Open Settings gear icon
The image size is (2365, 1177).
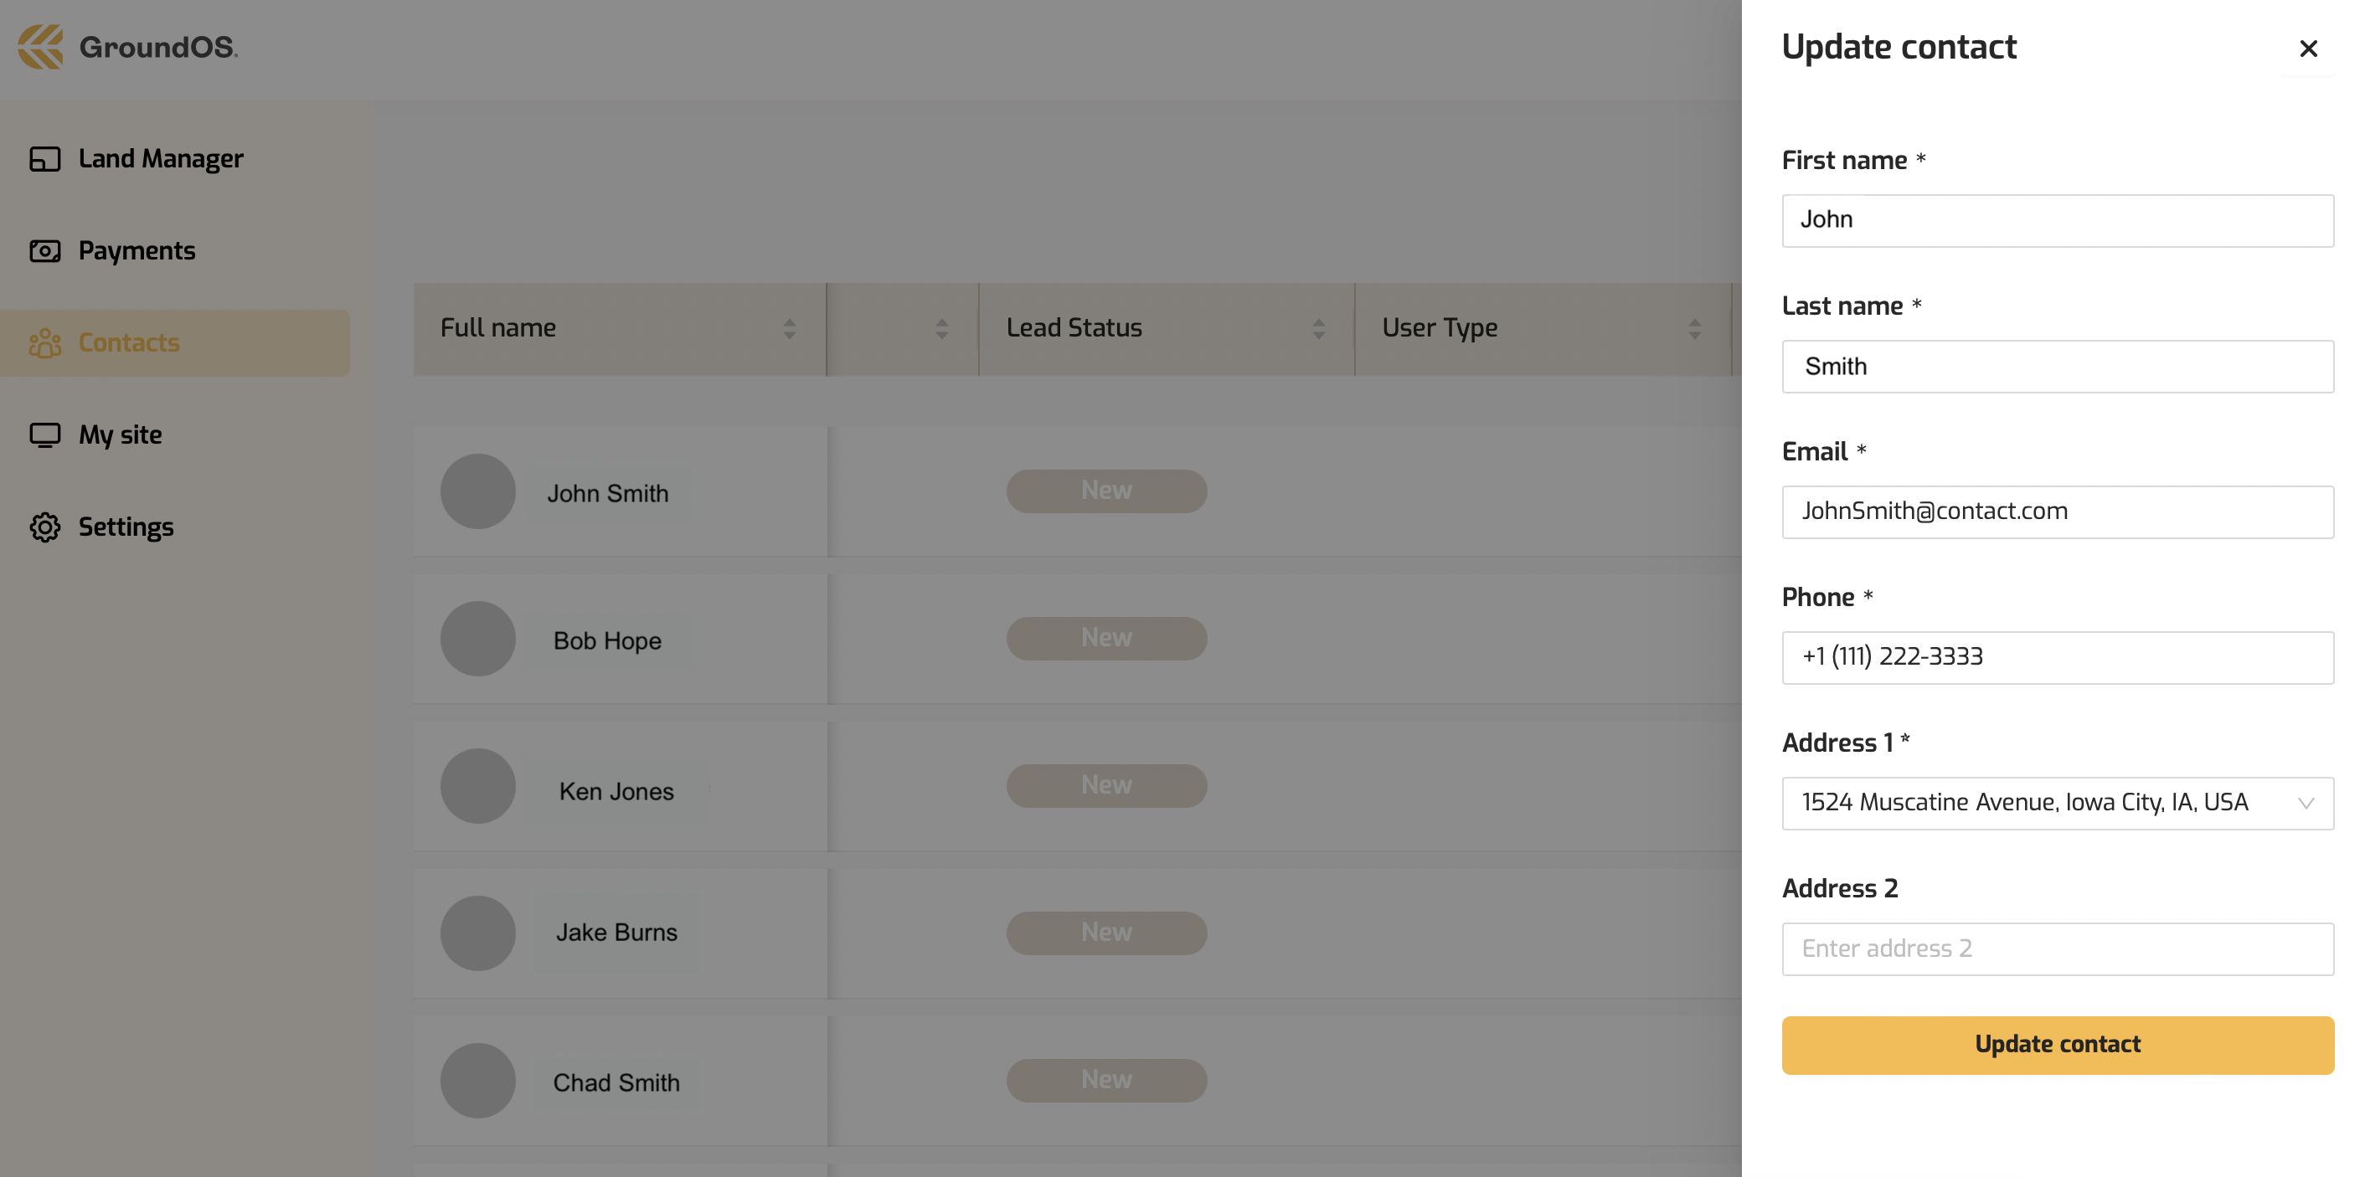pyautogui.click(x=45, y=527)
